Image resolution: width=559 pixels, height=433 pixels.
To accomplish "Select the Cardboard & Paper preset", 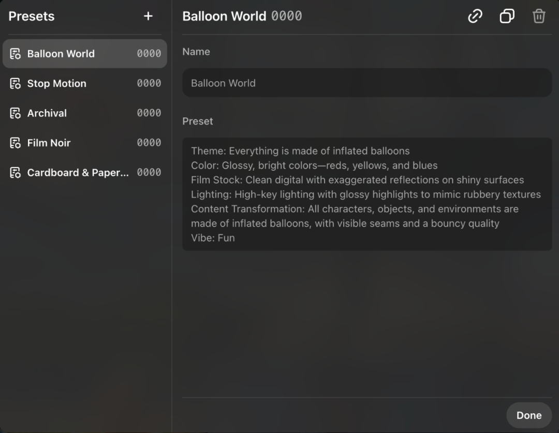I will 85,172.
